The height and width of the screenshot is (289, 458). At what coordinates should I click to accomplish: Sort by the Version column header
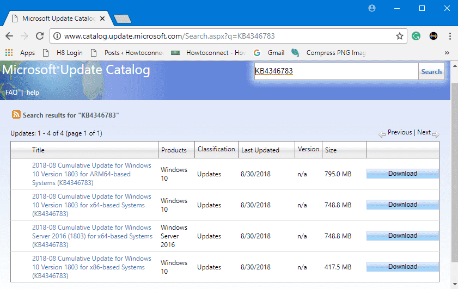[x=308, y=149]
